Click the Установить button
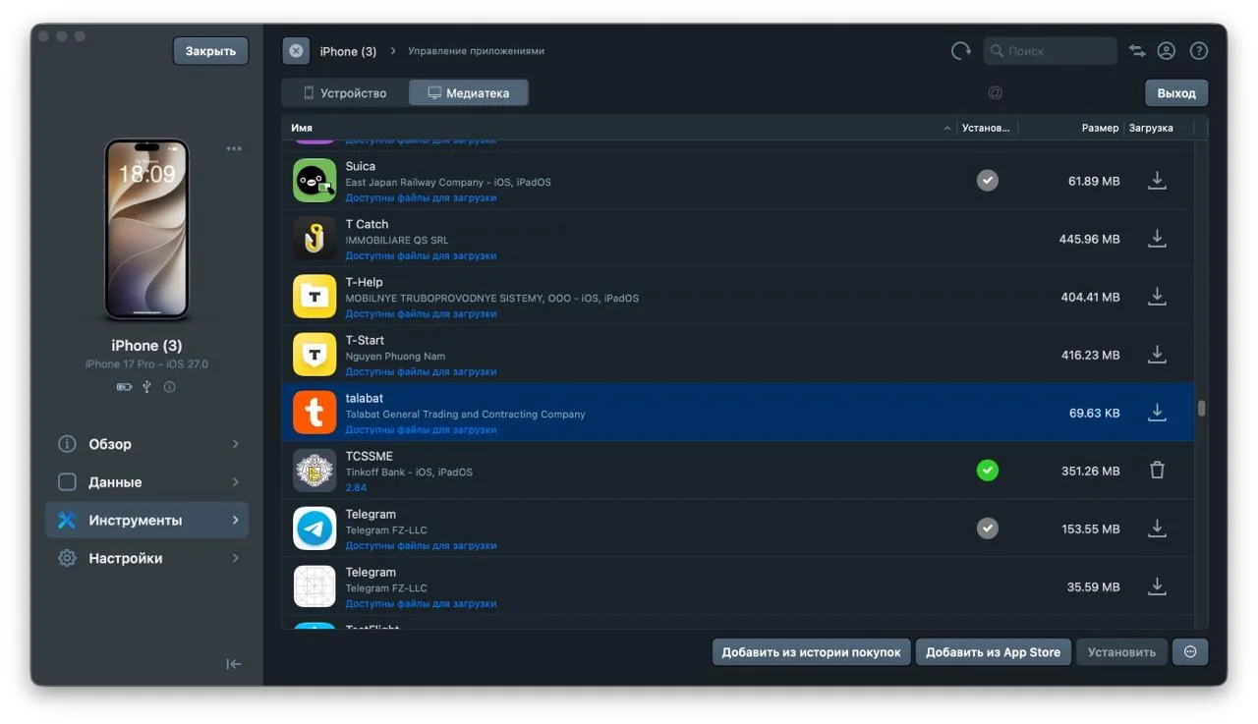The image size is (1258, 724). pyautogui.click(x=1121, y=652)
